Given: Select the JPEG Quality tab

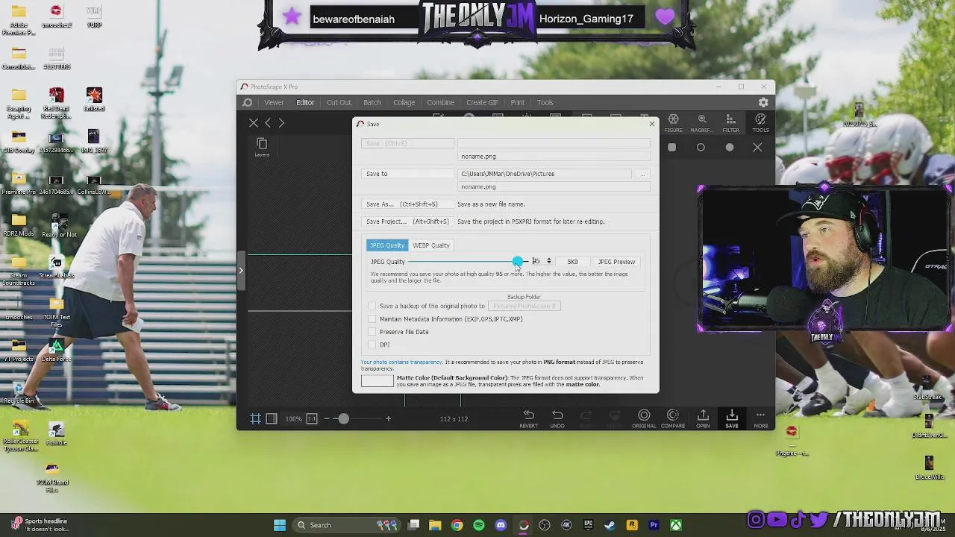Looking at the screenshot, I should (x=386, y=245).
